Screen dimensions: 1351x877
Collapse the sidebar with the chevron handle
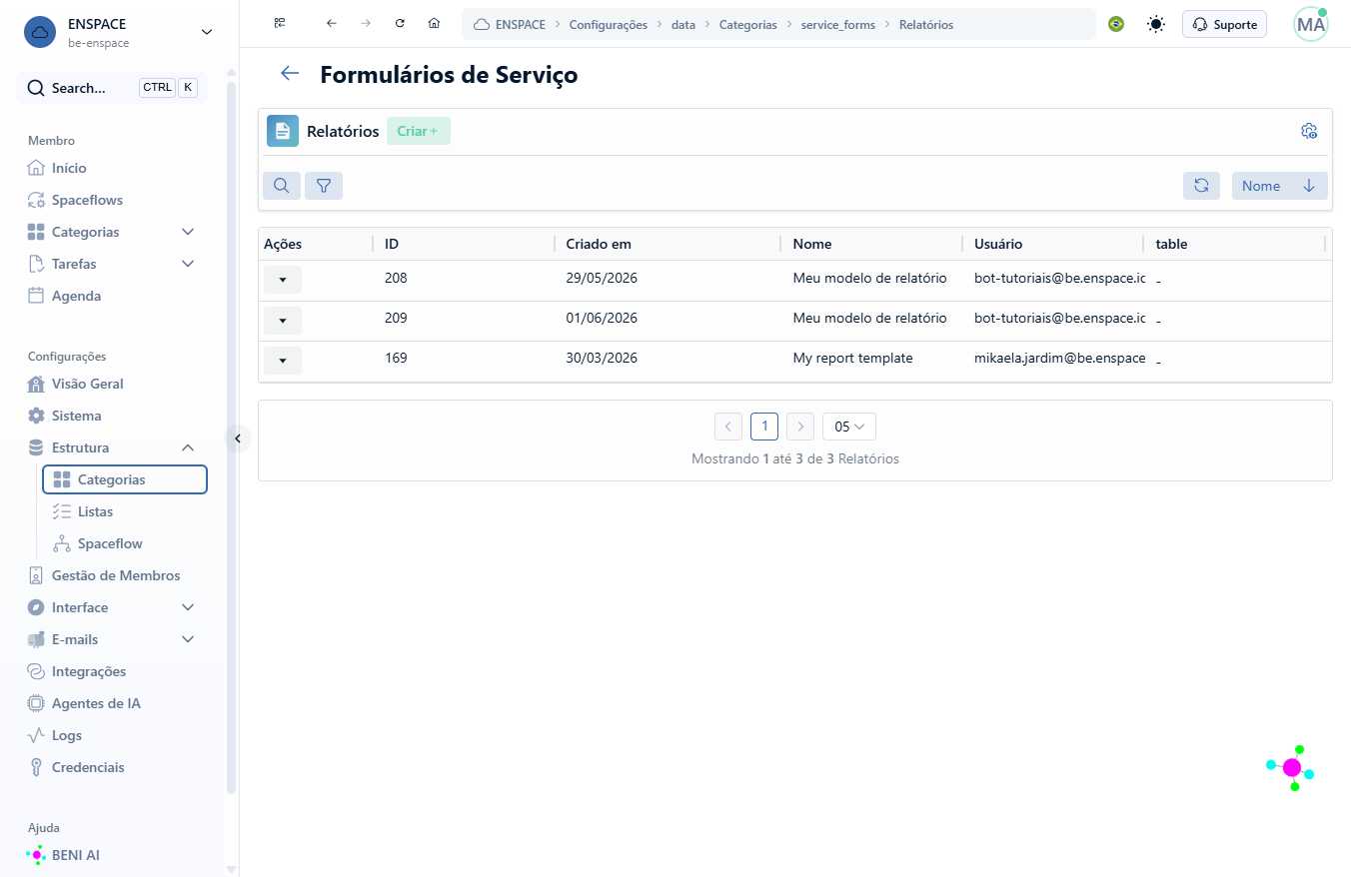coord(238,438)
